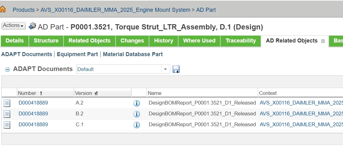Open document D000418889 version B.2 link

33,114
